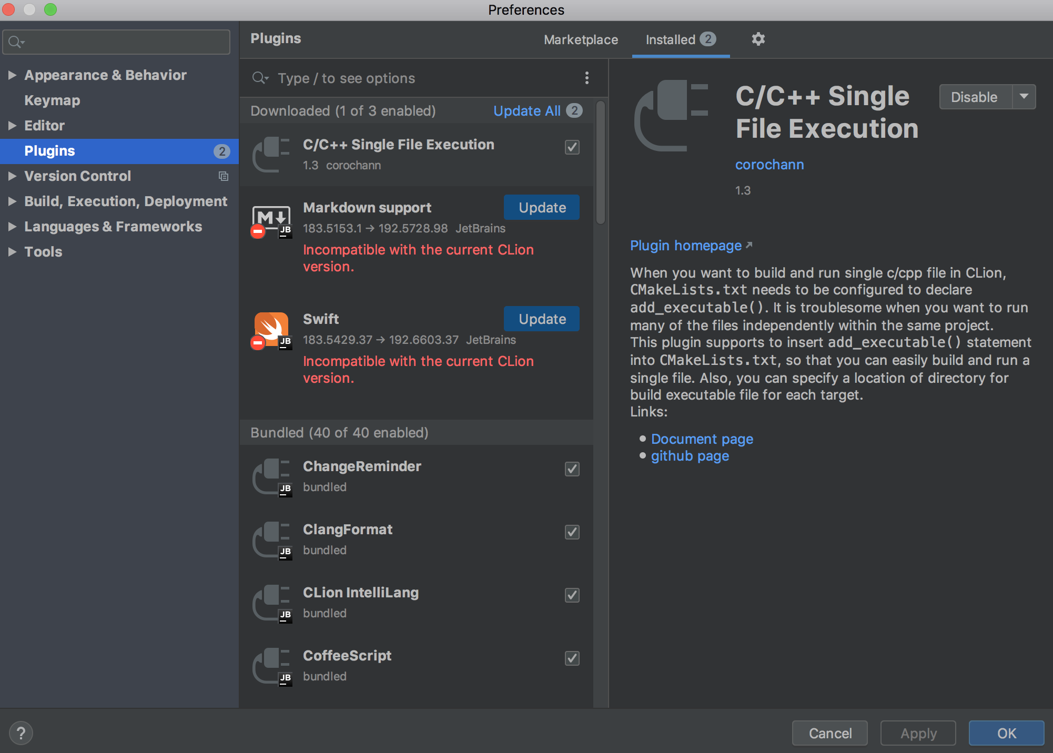Select the ChangeReminder plugin row title
Viewport: 1053px width, 753px height.
tap(362, 466)
